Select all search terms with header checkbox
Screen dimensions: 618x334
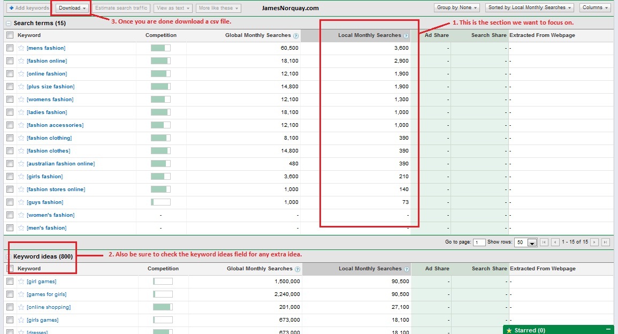pos(10,35)
